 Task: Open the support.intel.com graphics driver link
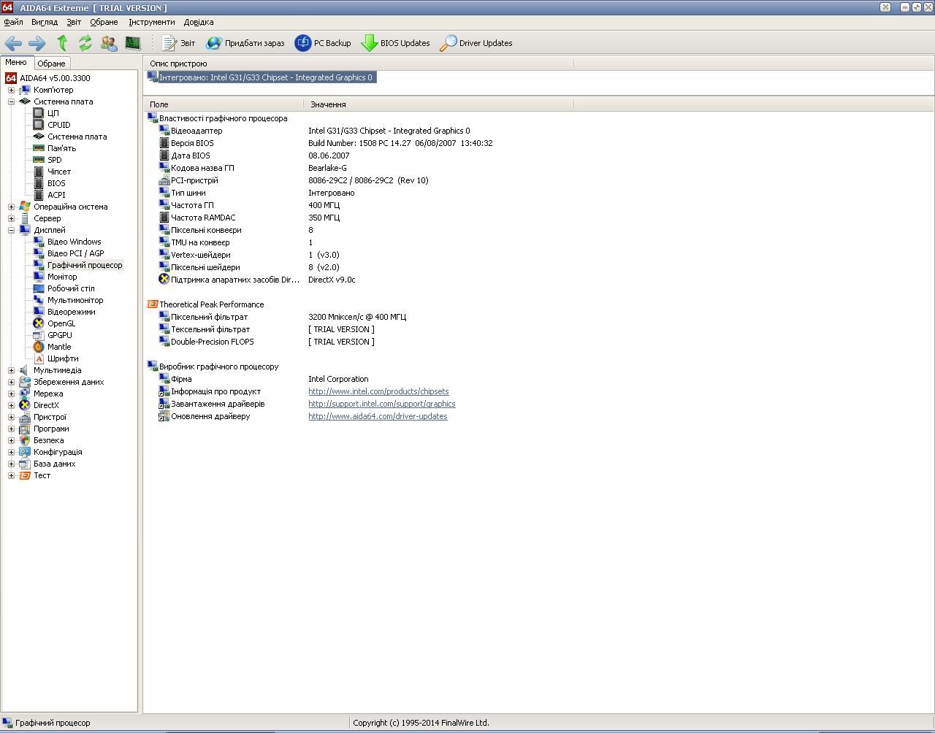pyautogui.click(x=381, y=404)
